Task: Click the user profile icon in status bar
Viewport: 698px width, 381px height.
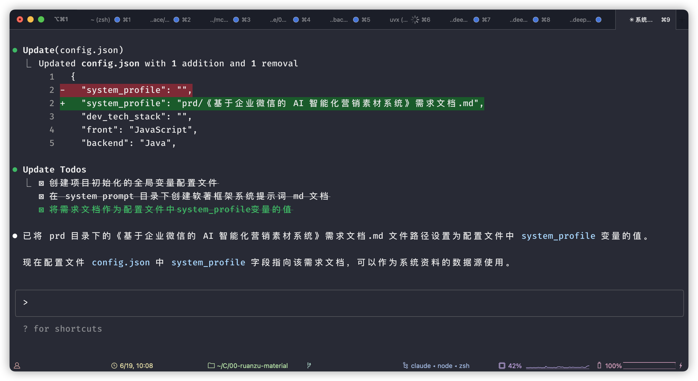Action: pyautogui.click(x=17, y=366)
